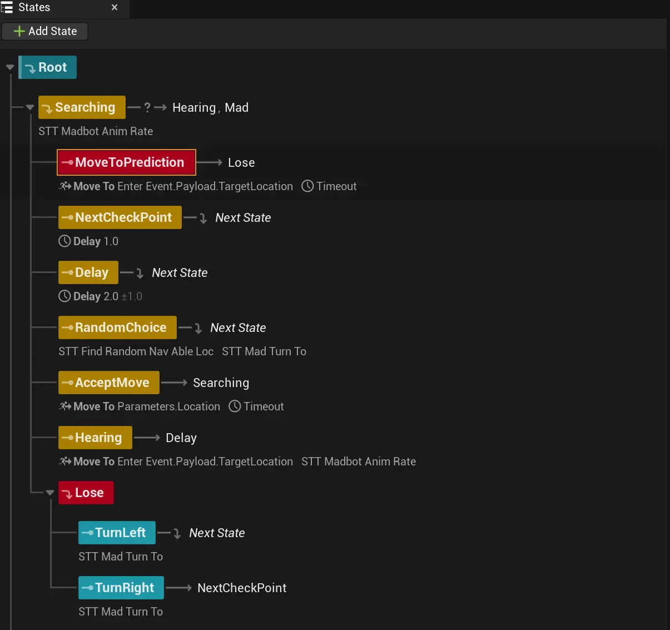
Task: Click the NextCheckPoint transition link after TurnRight
Action: click(x=242, y=588)
